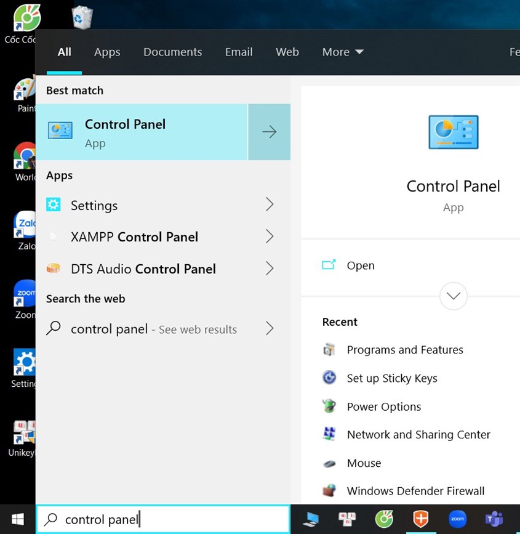Expand Control Panel best match arrow
Image resolution: width=520 pixels, height=534 pixels.
pos(269,132)
